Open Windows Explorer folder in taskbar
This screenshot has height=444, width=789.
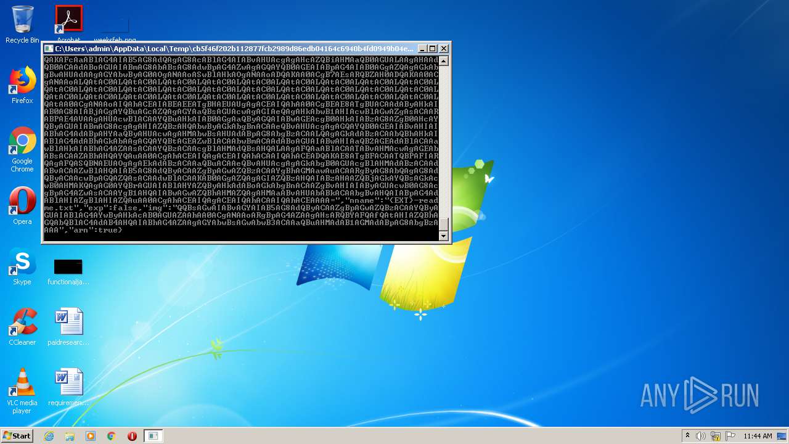[70, 436]
